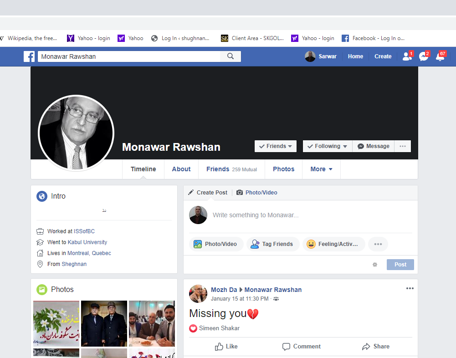Screen dimensions: 456x358
Task: Click the second Yahoo - login bookmark
Action: pos(313,38)
